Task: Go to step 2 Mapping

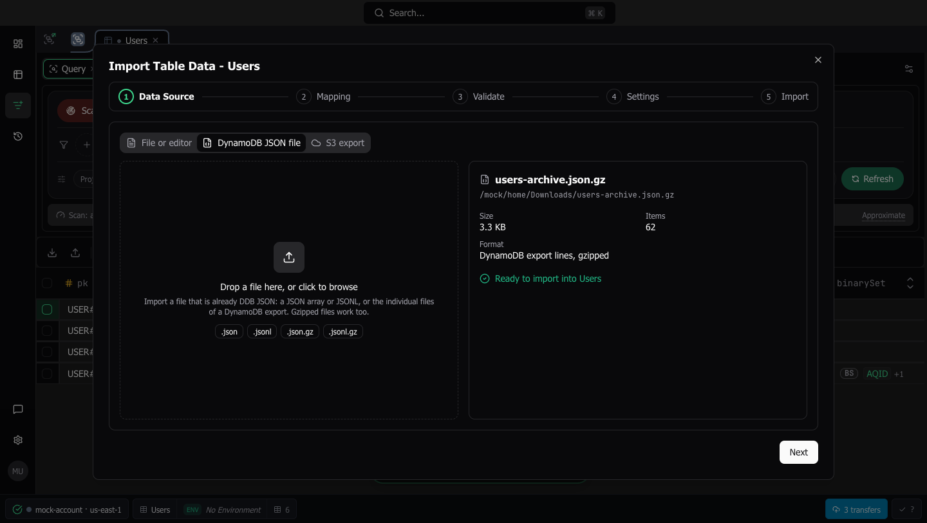Action: pos(323,96)
